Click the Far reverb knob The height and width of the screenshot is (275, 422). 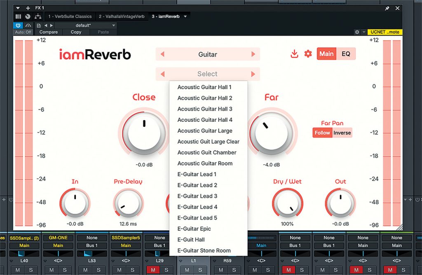[271, 133]
